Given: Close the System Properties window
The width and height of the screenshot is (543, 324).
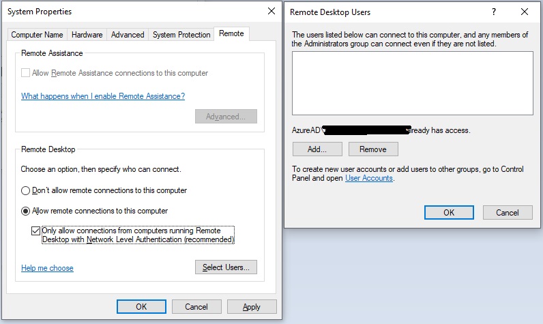Looking at the screenshot, I should 271,11.
